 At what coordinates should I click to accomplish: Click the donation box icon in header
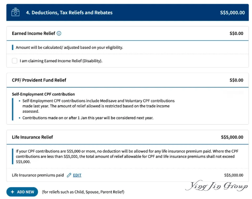16,12
